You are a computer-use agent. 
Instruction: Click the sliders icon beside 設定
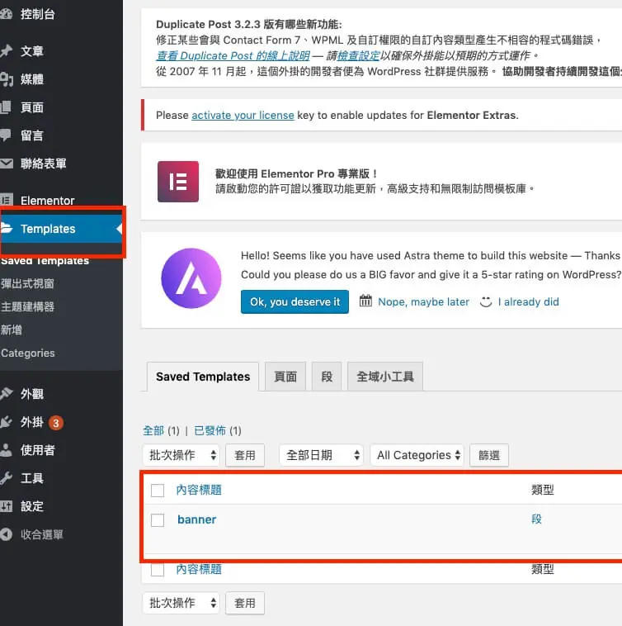[6, 505]
